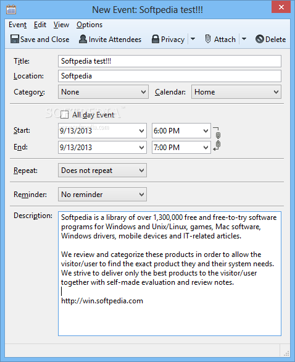This screenshot has width=295, height=362.
Task: Click the Title: label
Action: click(x=22, y=61)
